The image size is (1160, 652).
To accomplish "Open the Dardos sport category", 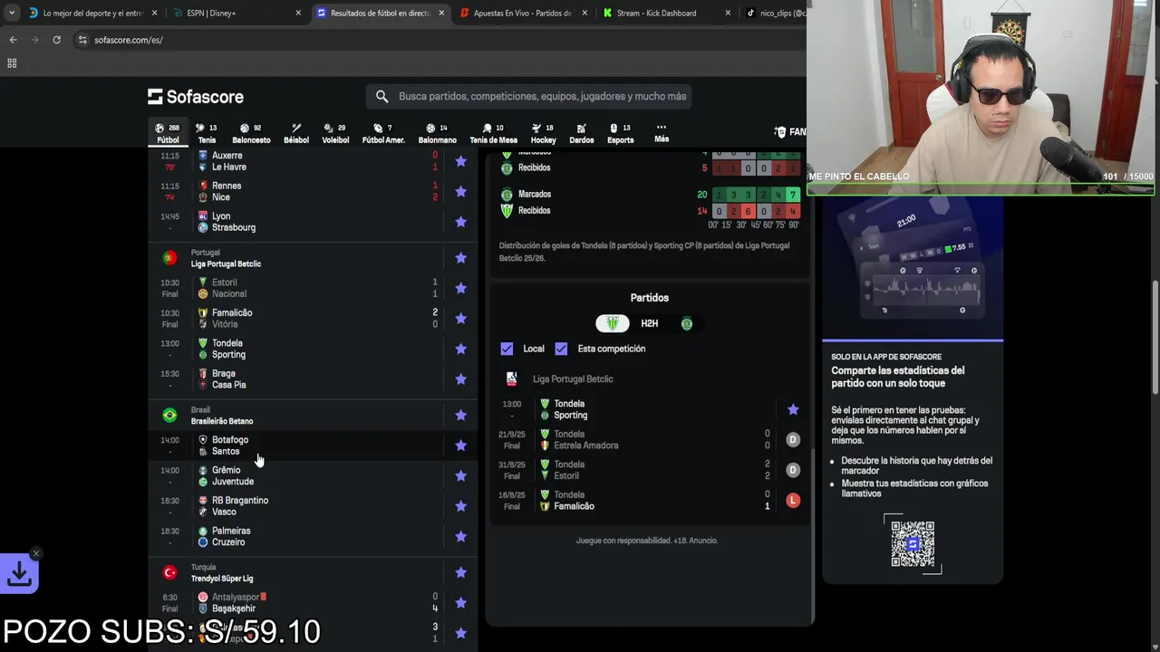I will tap(581, 133).
